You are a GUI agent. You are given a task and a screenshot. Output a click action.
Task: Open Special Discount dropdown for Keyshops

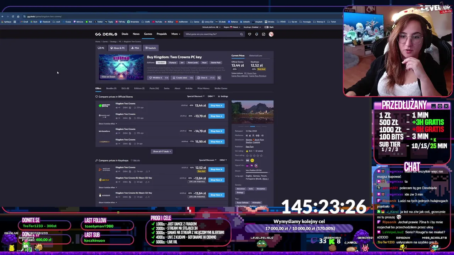point(207,160)
